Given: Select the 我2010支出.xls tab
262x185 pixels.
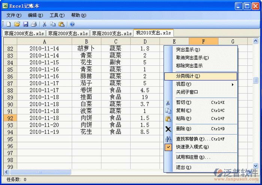Looking at the screenshot, I should 153,33.
